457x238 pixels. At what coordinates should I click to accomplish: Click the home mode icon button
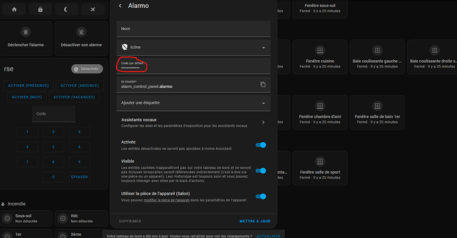tap(15, 9)
